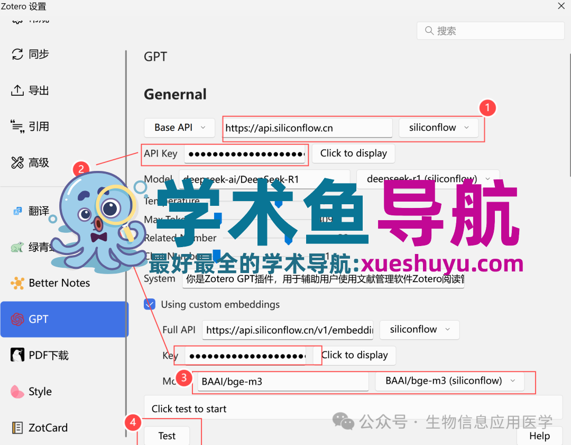Open BAAI/bge-m3 (siliconflow) embedding dropdown
Image resolution: width=571 pixels, height=445 pixels.
pos(450,381)
